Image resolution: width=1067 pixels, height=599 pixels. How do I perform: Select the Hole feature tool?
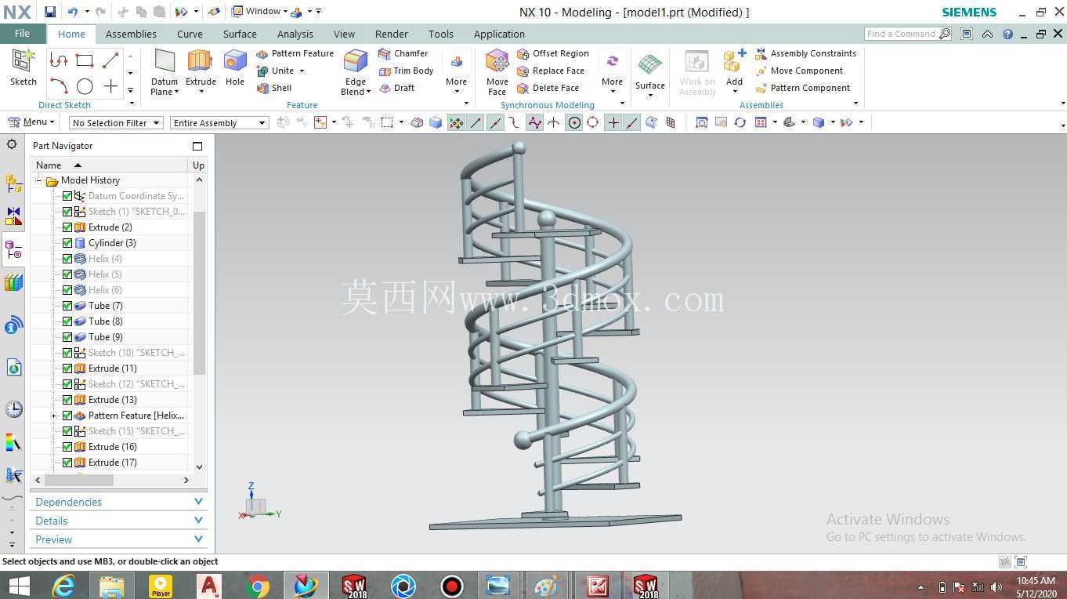click(235, 68)
